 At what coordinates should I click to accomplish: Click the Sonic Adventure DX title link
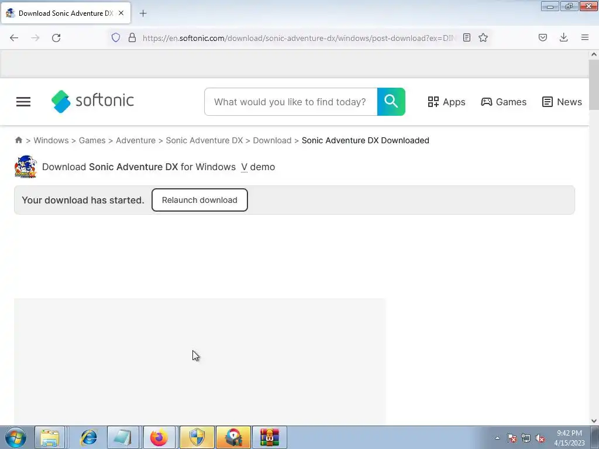pos(133,167)
